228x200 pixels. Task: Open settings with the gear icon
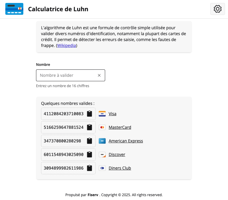tap(217, 9)
